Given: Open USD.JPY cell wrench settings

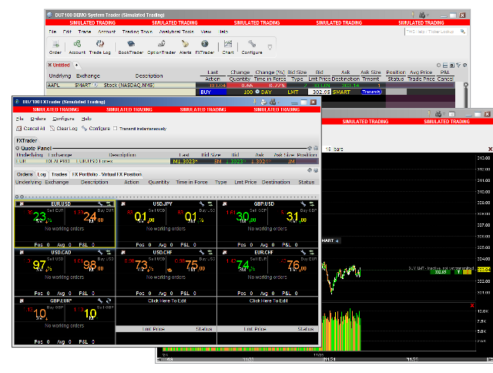Looking at the screenshot, I should point(202,203).
